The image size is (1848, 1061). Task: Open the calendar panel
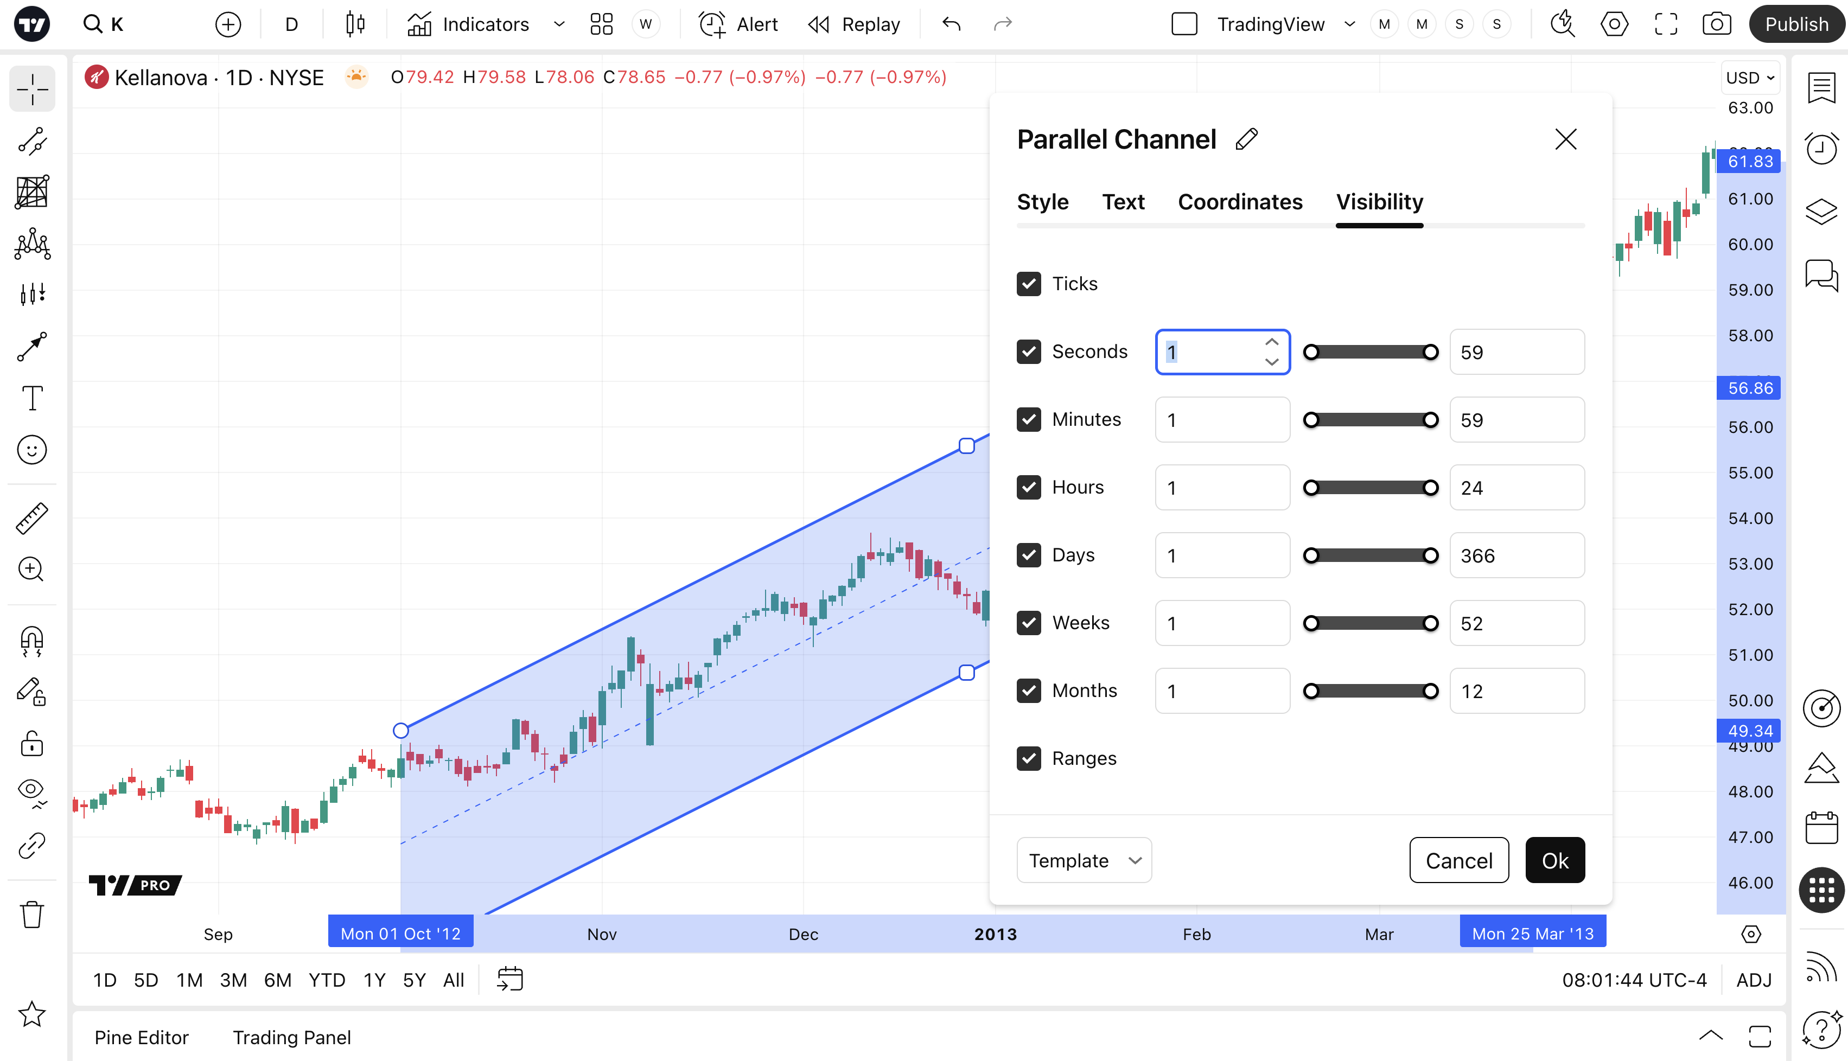[1821, 828]
